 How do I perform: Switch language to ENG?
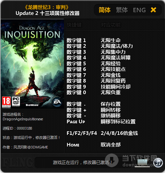[139, 10]
